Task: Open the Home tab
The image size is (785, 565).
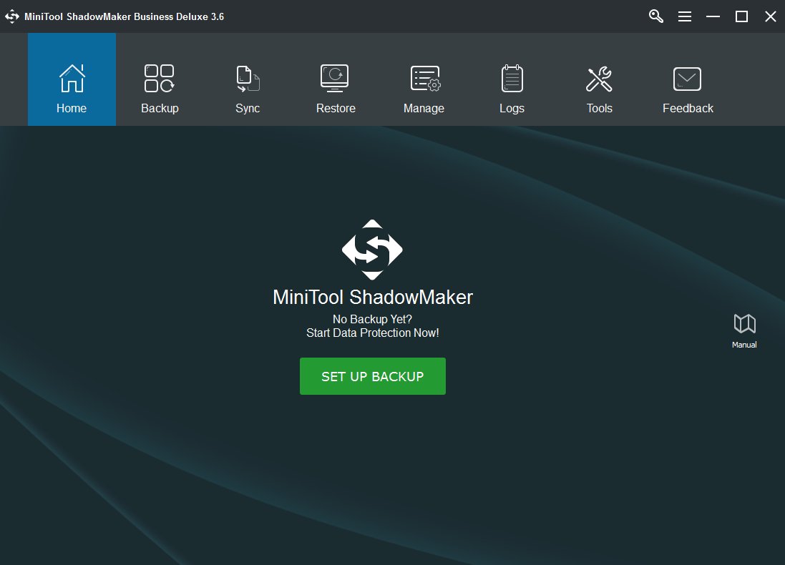Action: pyautogui.click(x=72, y=79)
